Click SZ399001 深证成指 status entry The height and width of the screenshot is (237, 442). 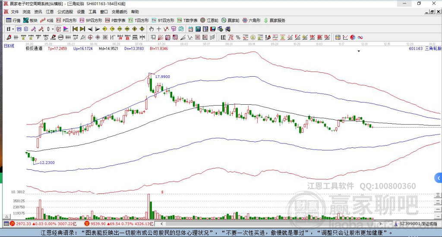[416, 224]
